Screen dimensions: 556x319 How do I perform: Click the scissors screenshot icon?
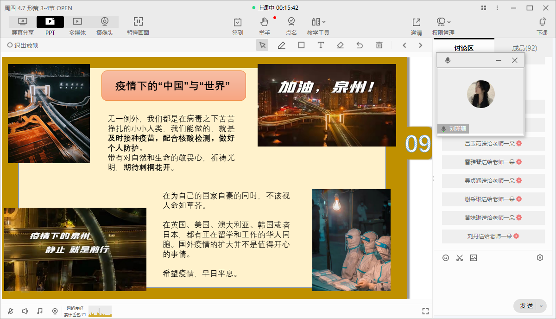coord(460,258)
